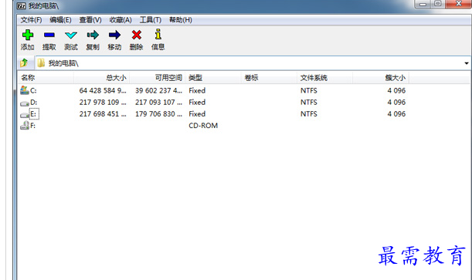Maximize the 我的电脑 window
Viewport: 472px width, 280px height.
click(x=438, y=4)
